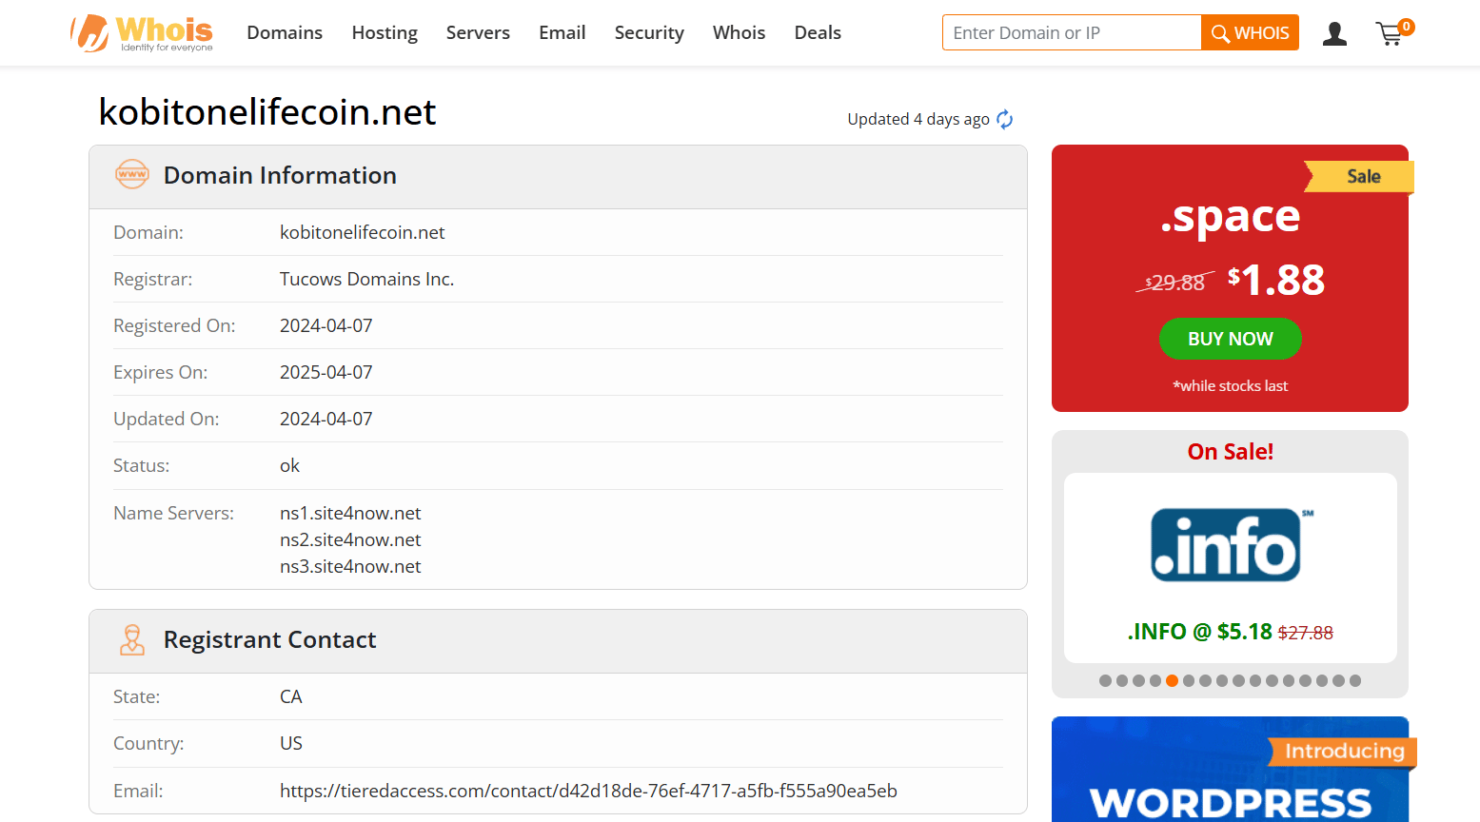Open the Domains menu
The image size is (1480, 822).
[285, 32]
